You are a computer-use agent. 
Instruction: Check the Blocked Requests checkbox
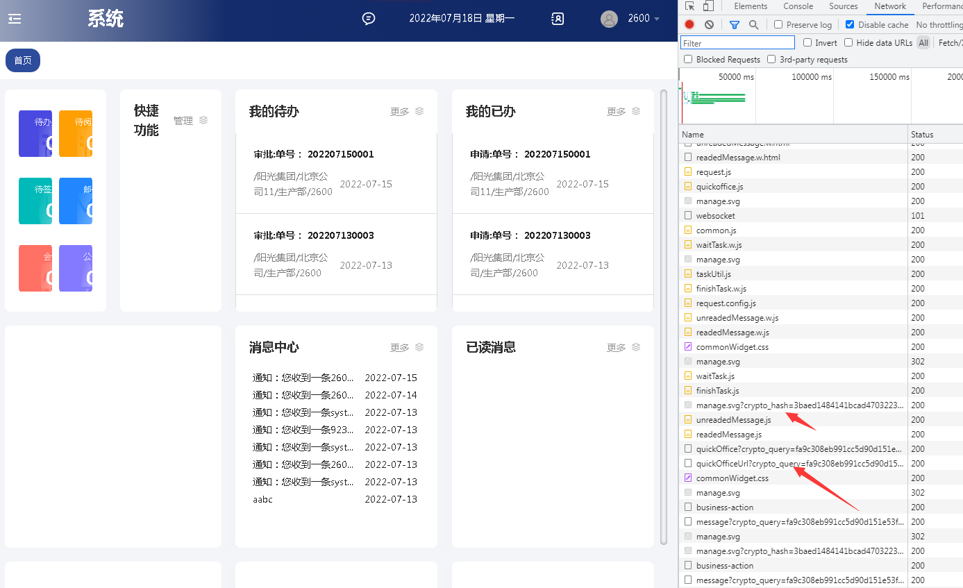pyautogui.click(x=688, y=60)
